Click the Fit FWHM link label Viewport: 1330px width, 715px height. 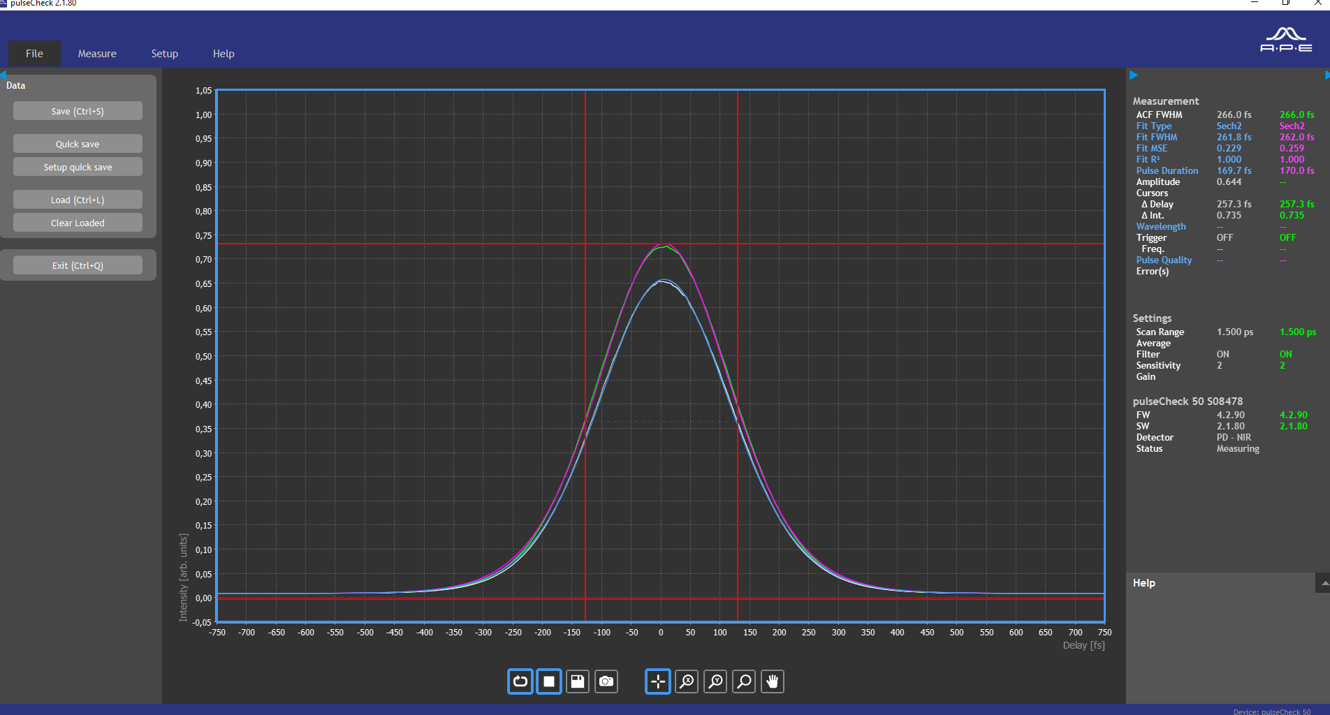click(x=1156, y=137)
